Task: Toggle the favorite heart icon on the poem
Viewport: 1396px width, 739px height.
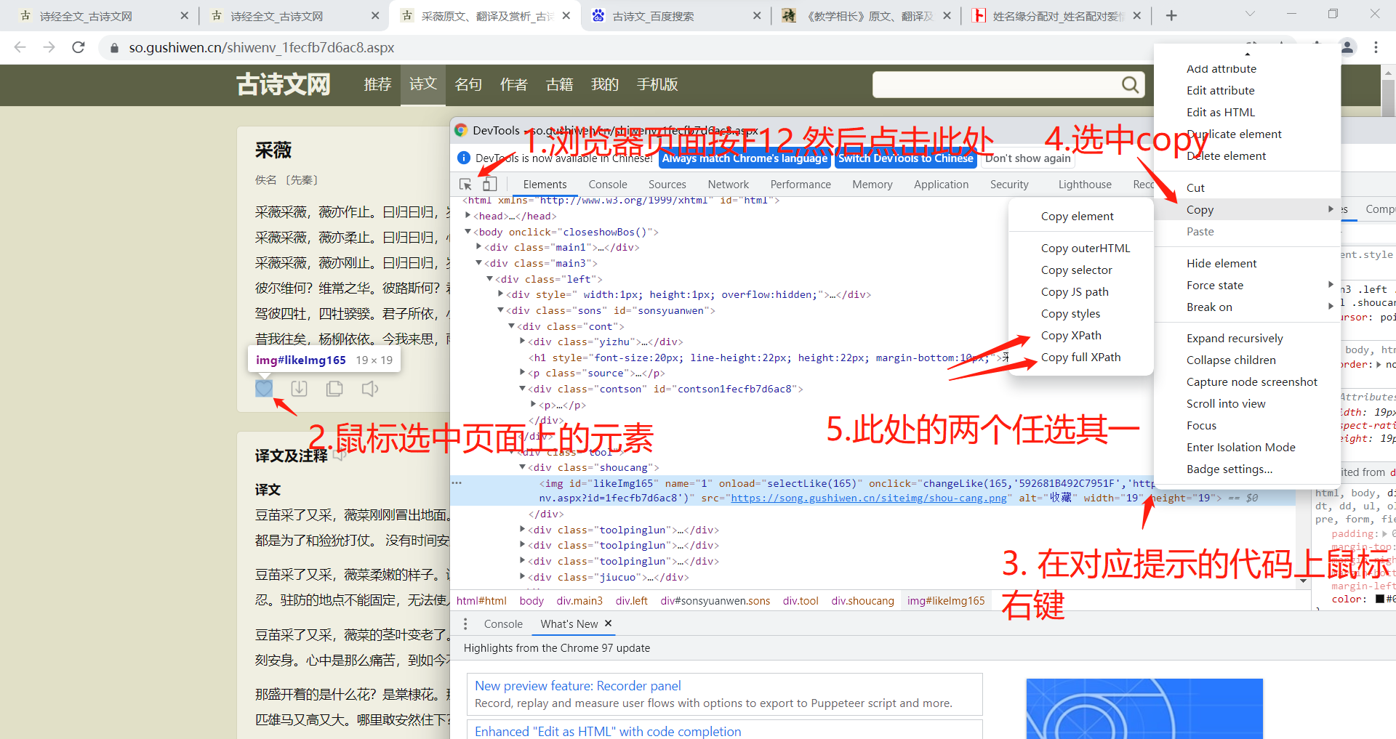Action: pyautogui.click(x=264, y=388)
